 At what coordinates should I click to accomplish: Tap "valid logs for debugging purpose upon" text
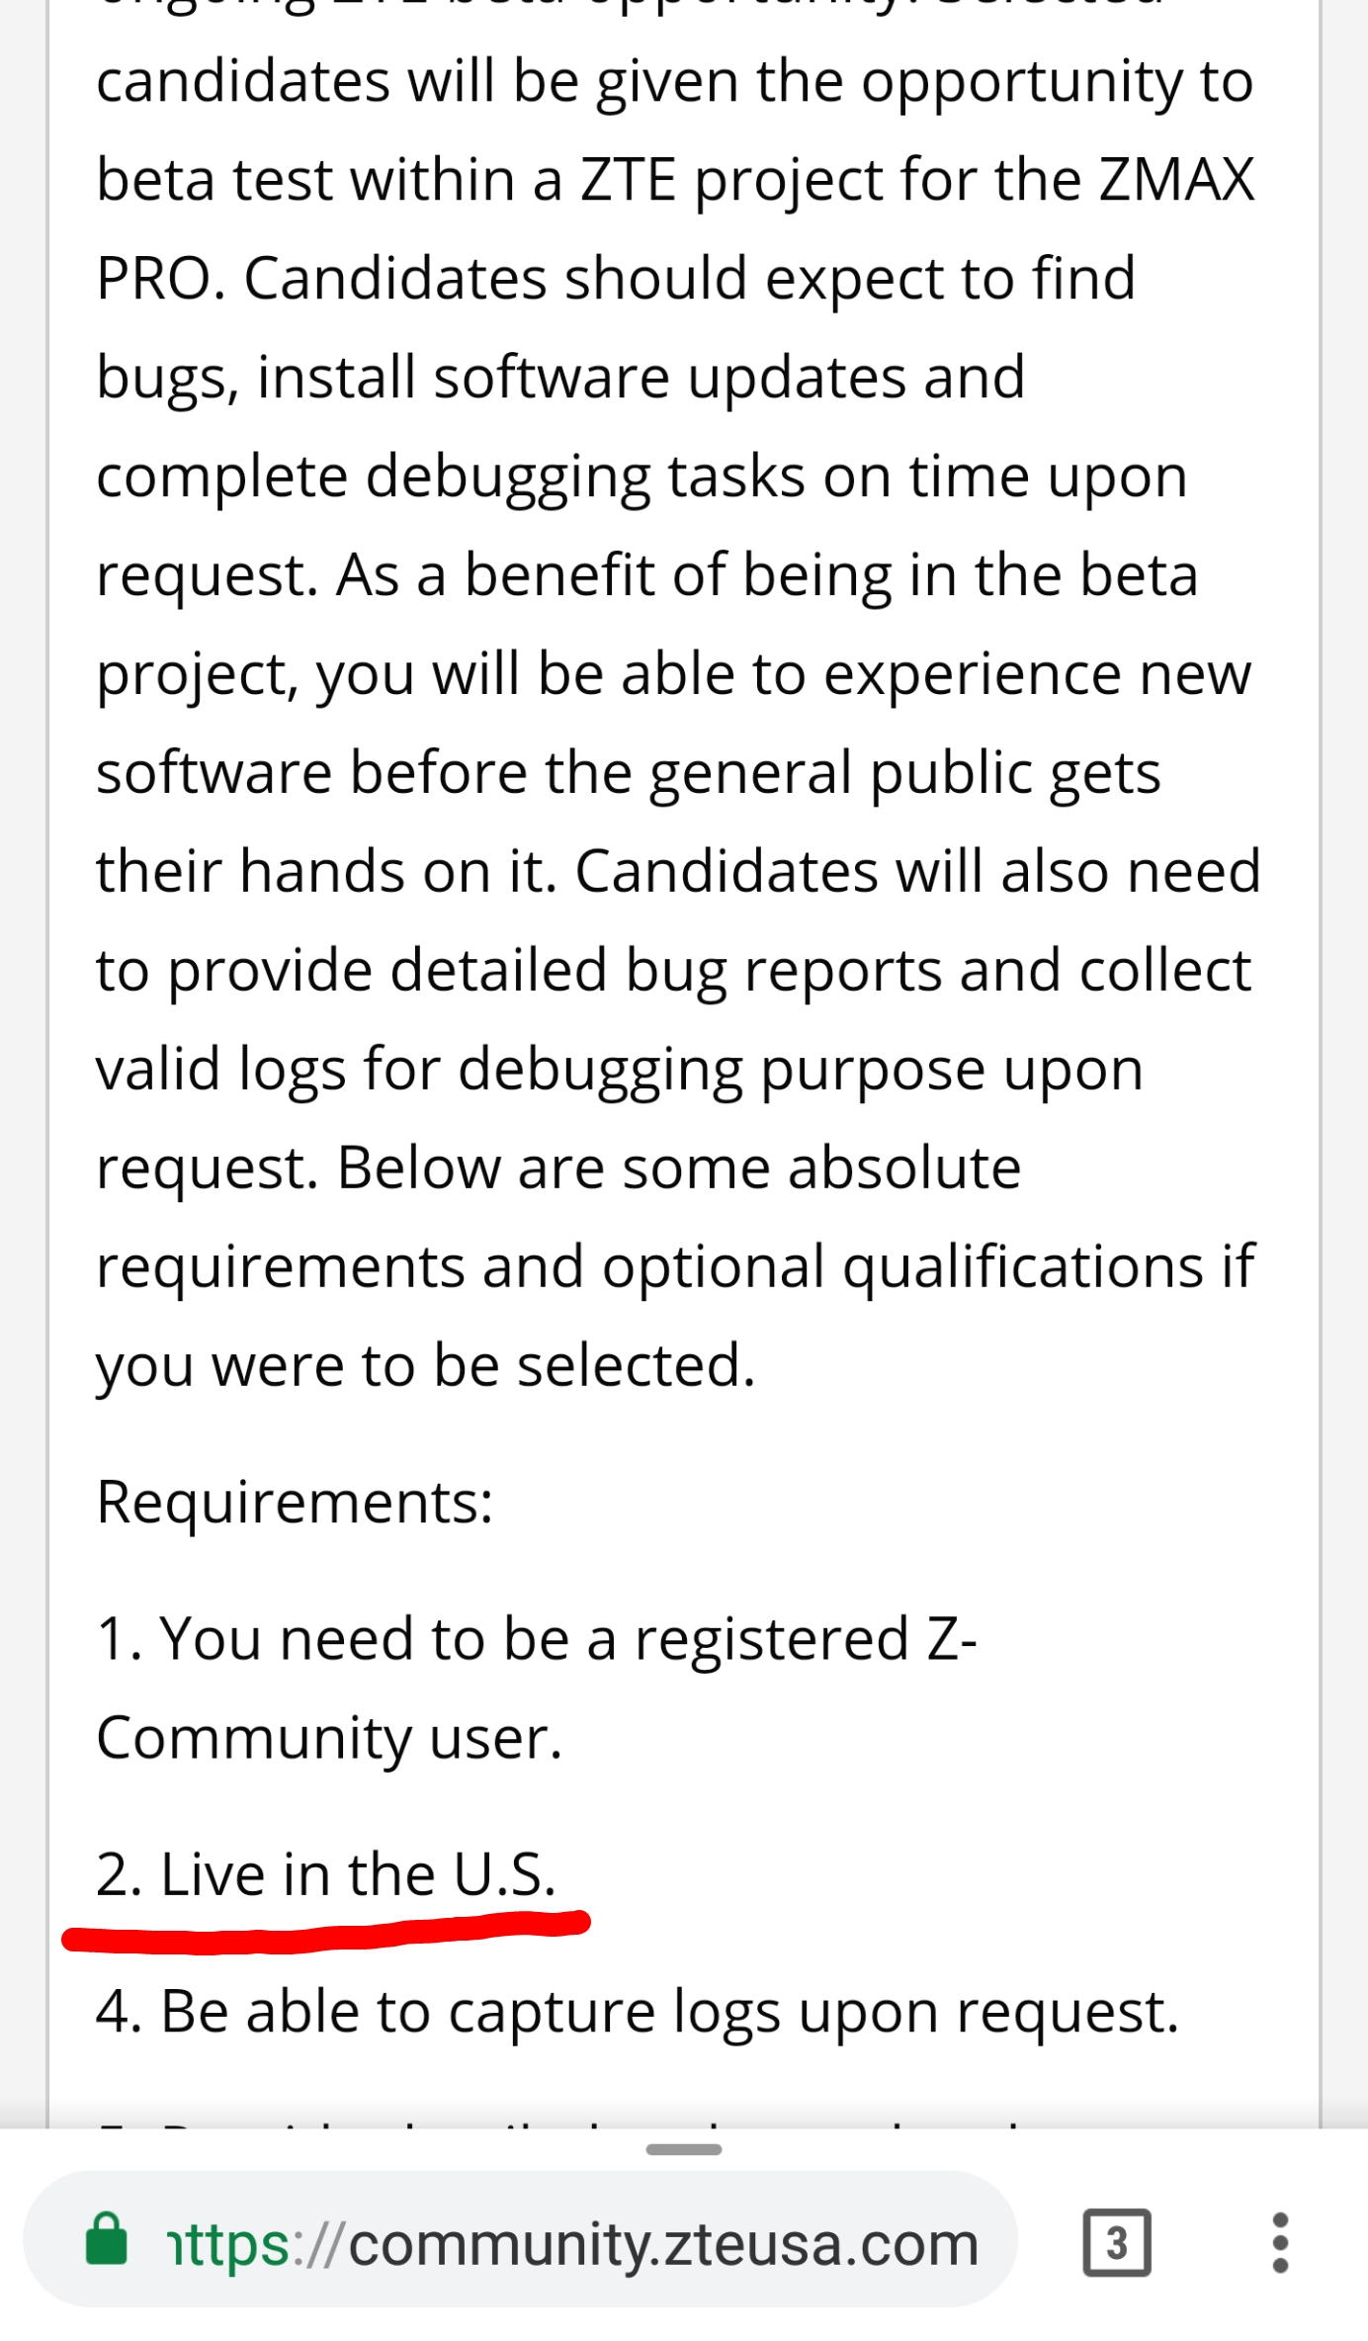coord(620,1071)
